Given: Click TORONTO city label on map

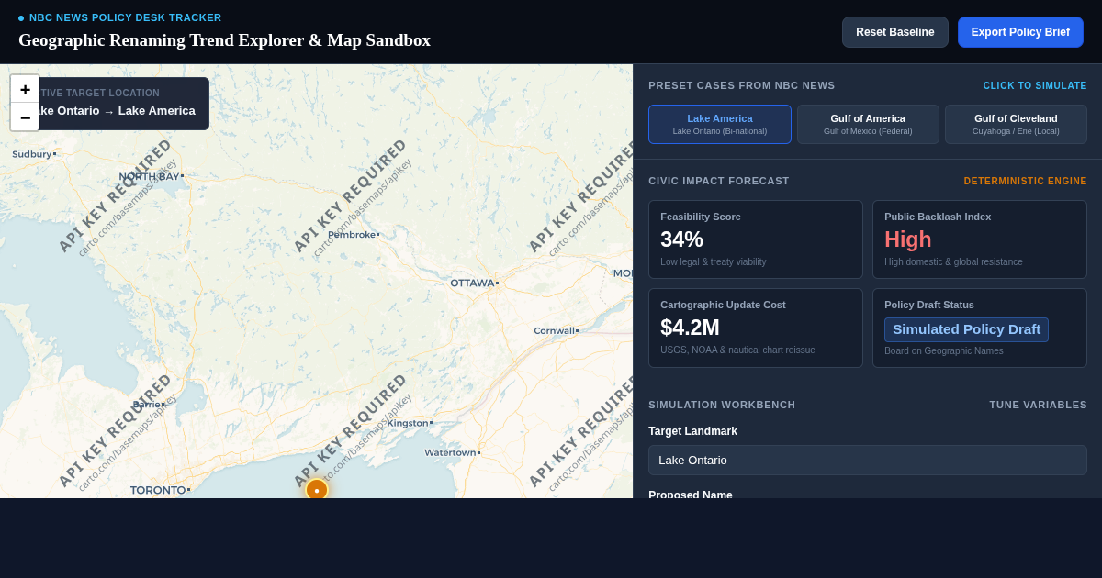Looking at the screenshot, I should point(159,490).
